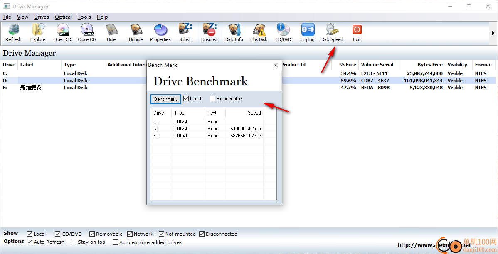Sort by the Label column header
This screenshot has height=254, width=498.
(x=39, y=65)
